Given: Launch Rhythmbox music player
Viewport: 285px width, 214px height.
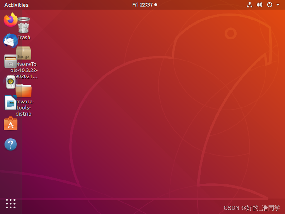Looking at the screenshot, I should click(11, 82).
